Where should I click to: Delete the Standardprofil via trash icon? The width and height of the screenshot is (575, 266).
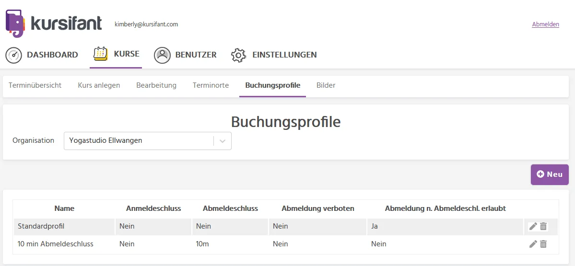click(x=543, y=226)
